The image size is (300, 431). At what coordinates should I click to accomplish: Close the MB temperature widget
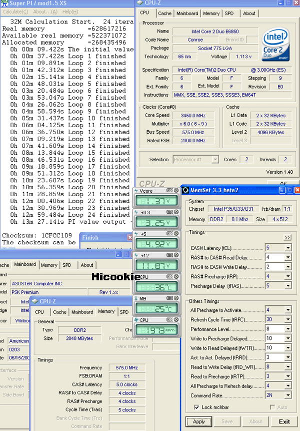(176, 298)
